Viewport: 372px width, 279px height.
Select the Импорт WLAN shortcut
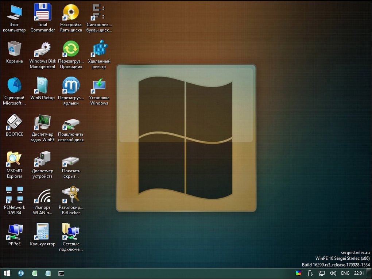point(42,201)
